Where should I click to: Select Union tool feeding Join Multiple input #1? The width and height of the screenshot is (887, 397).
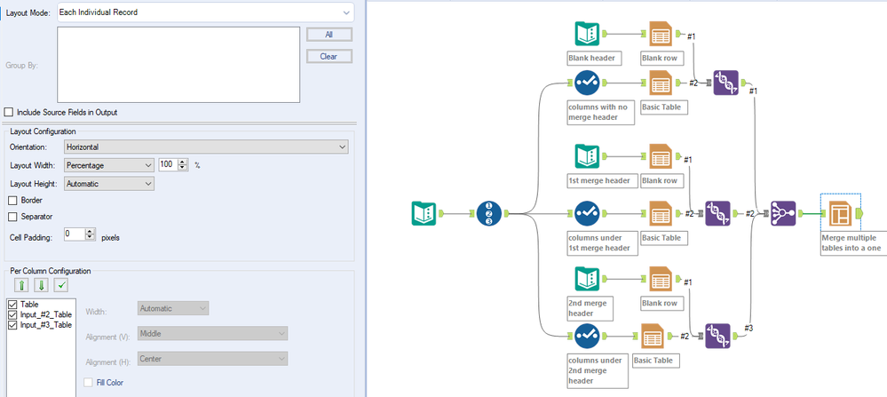pyautogui.click(x=725, y=83)
